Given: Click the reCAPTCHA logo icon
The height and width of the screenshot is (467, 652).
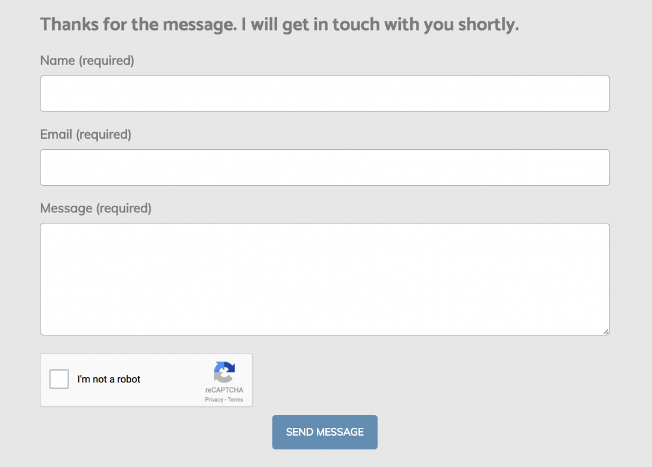Looking at the screenshot, I should coord(224,372).
